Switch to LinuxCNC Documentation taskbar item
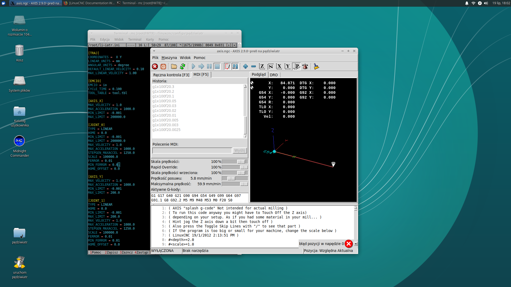Image resolution: width=511 pixels, height=287 pixels. (89, 3)
